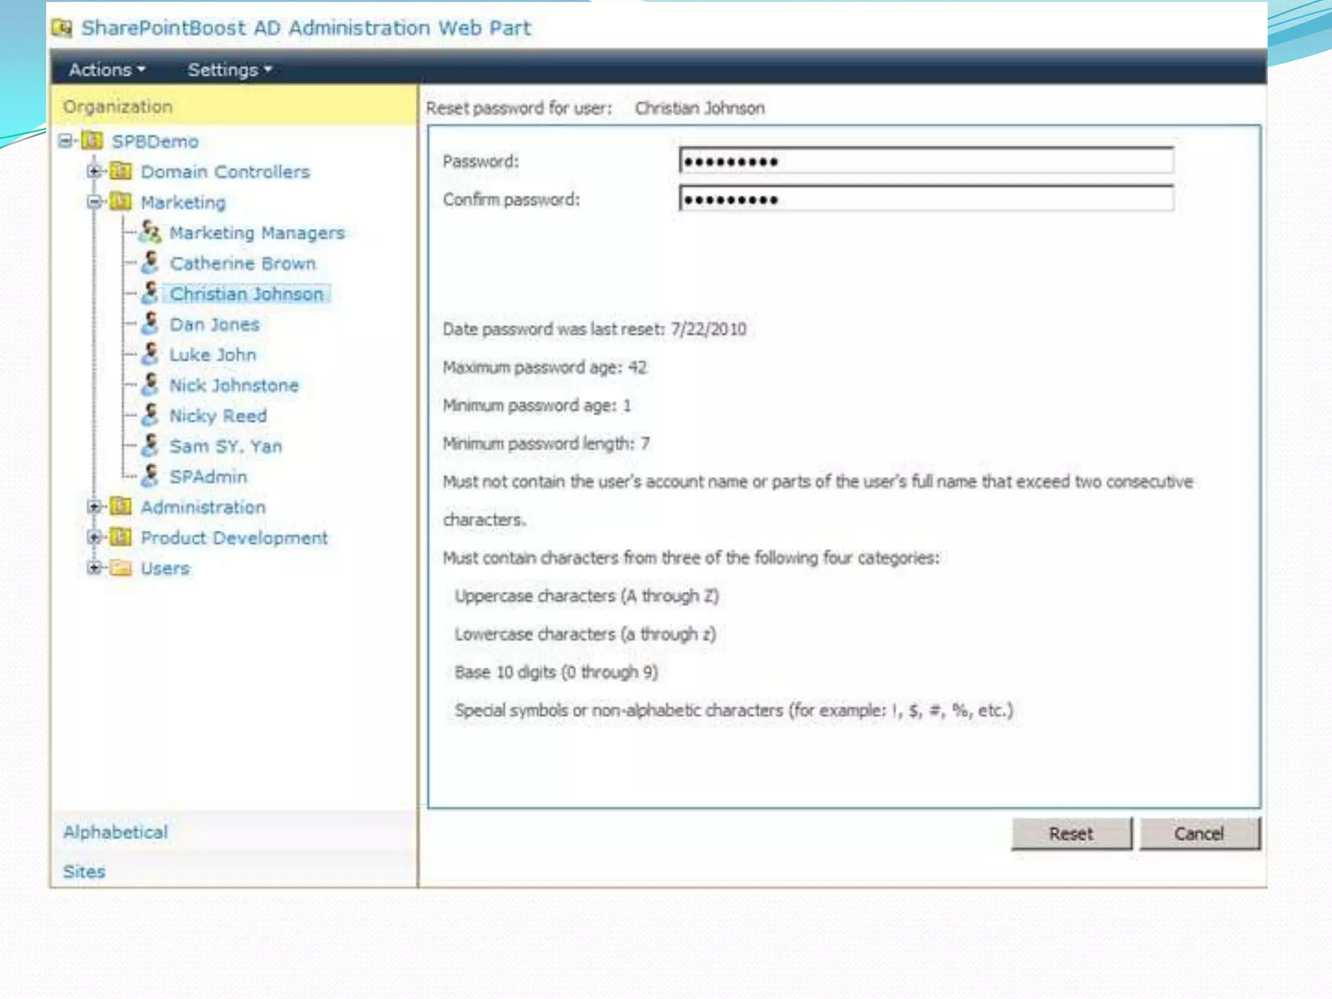Image resolution: width=1332 pixels, height=999 pixels.
Task: Select user Nick Johnstone in tree
Action: [x=233, y=385]
